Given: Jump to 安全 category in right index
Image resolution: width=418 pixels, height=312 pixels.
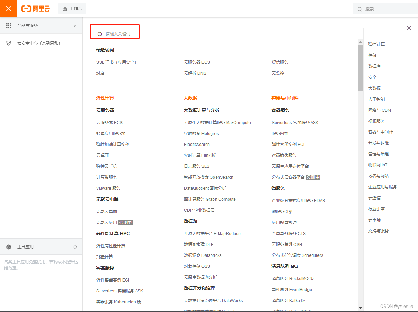Looking at the screenshot, I should (x=372, y=77).
